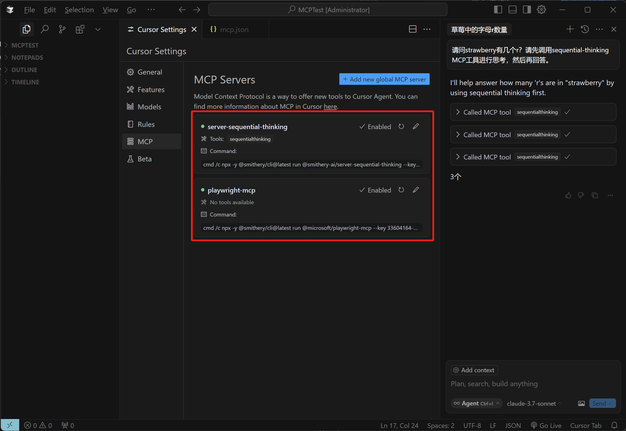Toggle Enabled for server-sequential-thinking
The image size is (626, 431).
pos(375,127)
